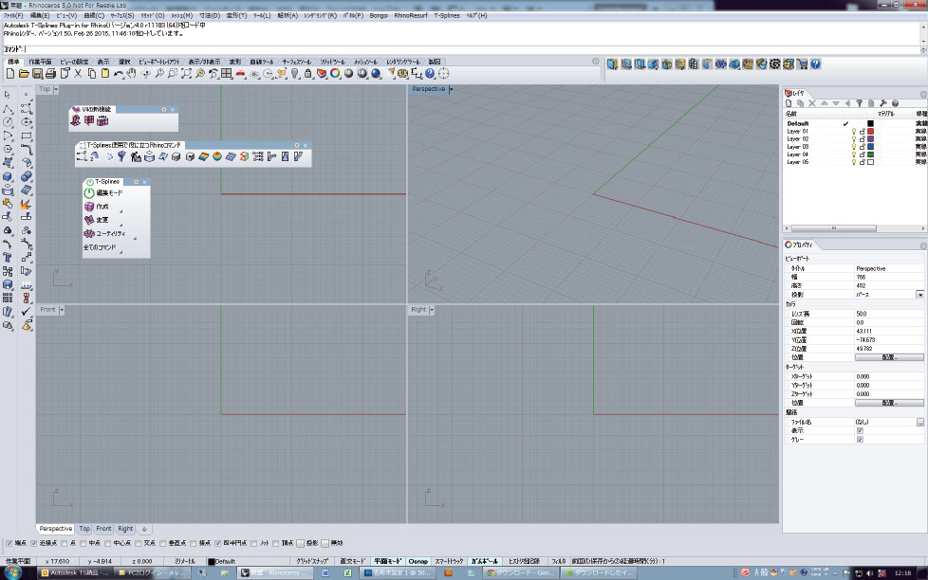Click the four-viewport layout icon
Viewport: 928px width, 580px height.
(227, 74)
